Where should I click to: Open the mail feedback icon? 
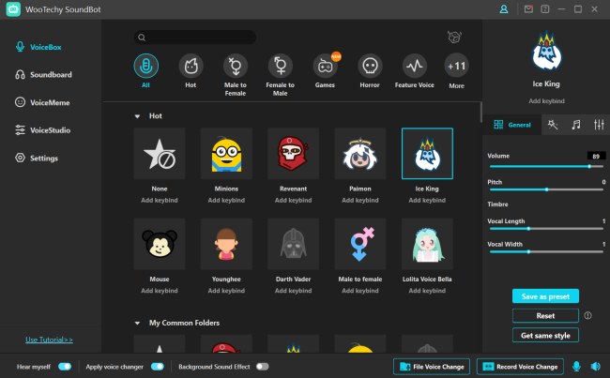click(x=528, y=9)
